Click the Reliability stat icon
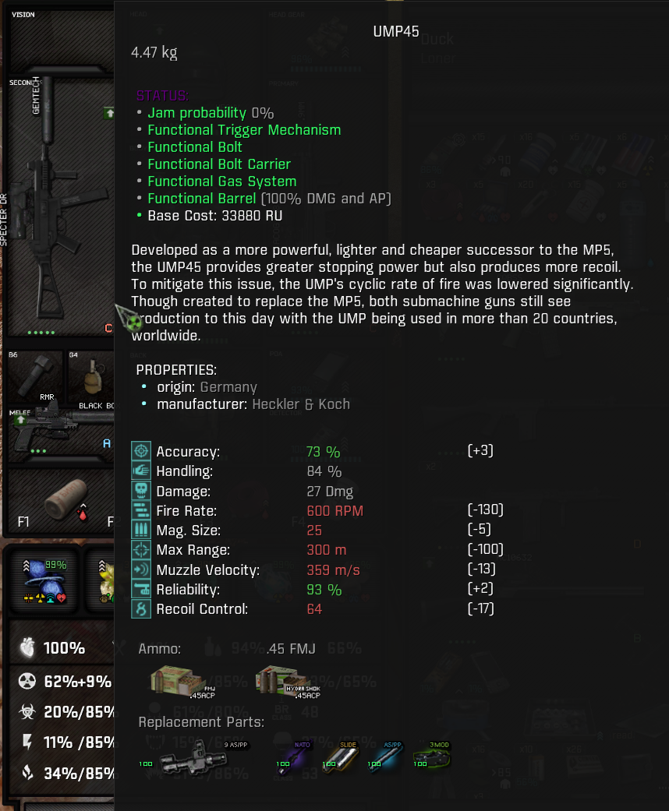 click(x=141, y=589)
